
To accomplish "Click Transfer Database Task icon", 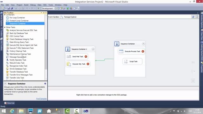I will (8, 72).
